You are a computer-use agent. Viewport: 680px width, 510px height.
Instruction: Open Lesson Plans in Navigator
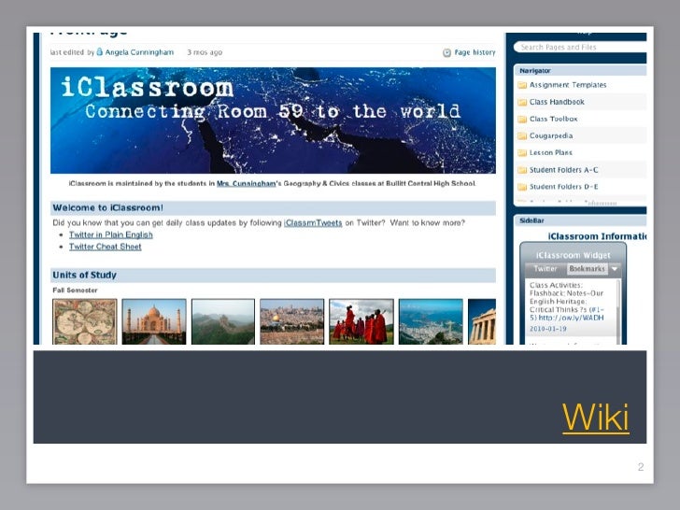click(x=551, y=152)
